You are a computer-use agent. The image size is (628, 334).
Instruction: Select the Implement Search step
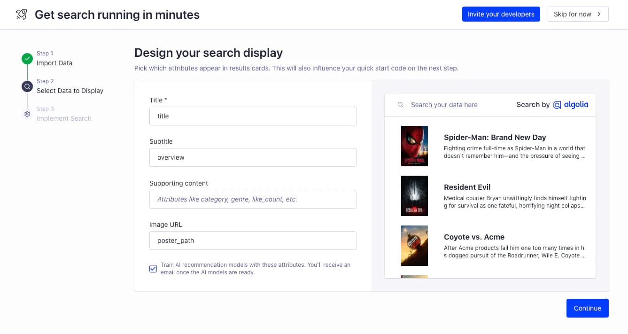(x=64, y=118)
